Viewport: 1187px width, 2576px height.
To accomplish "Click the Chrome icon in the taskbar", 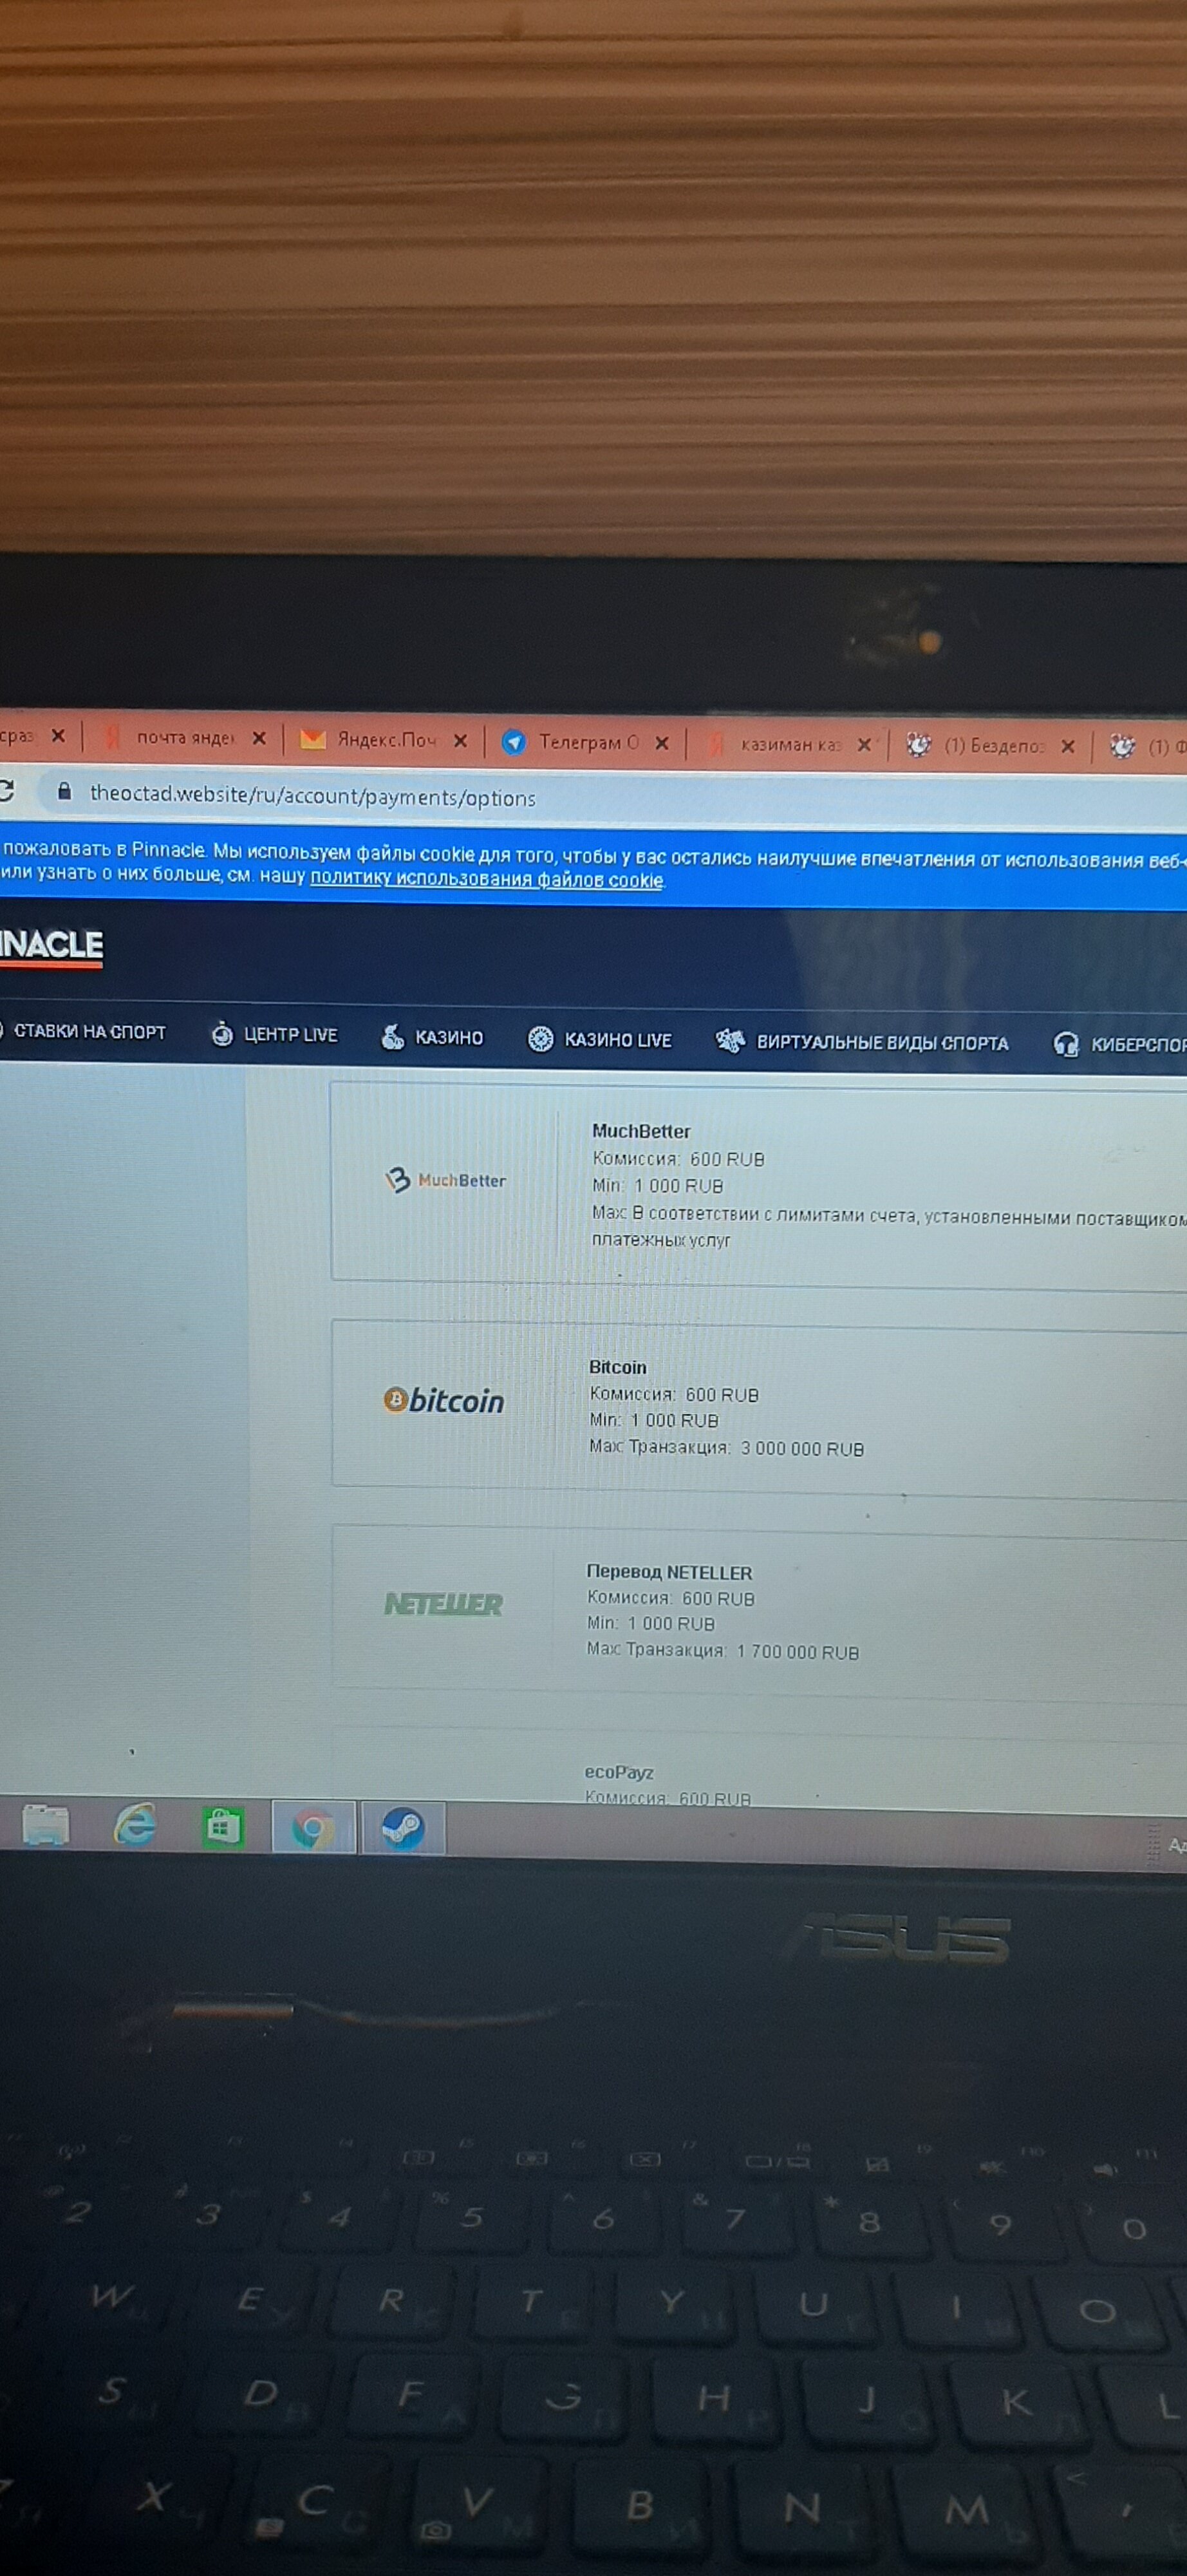I will [x=313, y=1829].
